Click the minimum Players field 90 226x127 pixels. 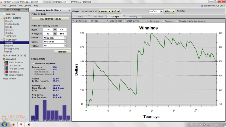pyautogui.click(x=48, y=34)
